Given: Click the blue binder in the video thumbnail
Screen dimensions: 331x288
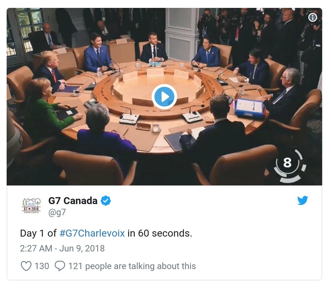Looking at the screenshot, I should click(x=249, y=108).
